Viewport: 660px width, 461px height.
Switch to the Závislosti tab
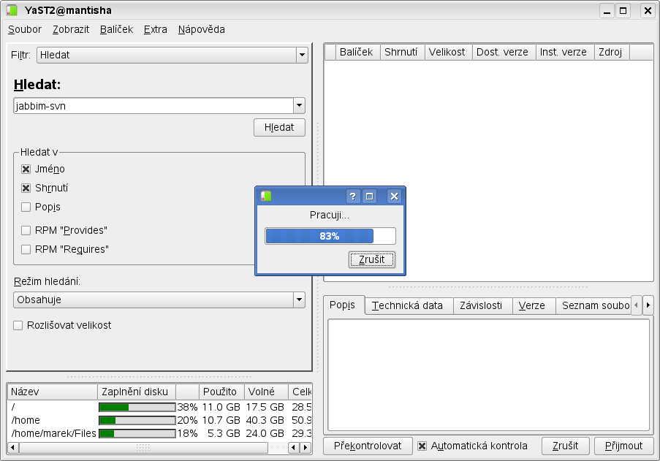coord(481,306)
